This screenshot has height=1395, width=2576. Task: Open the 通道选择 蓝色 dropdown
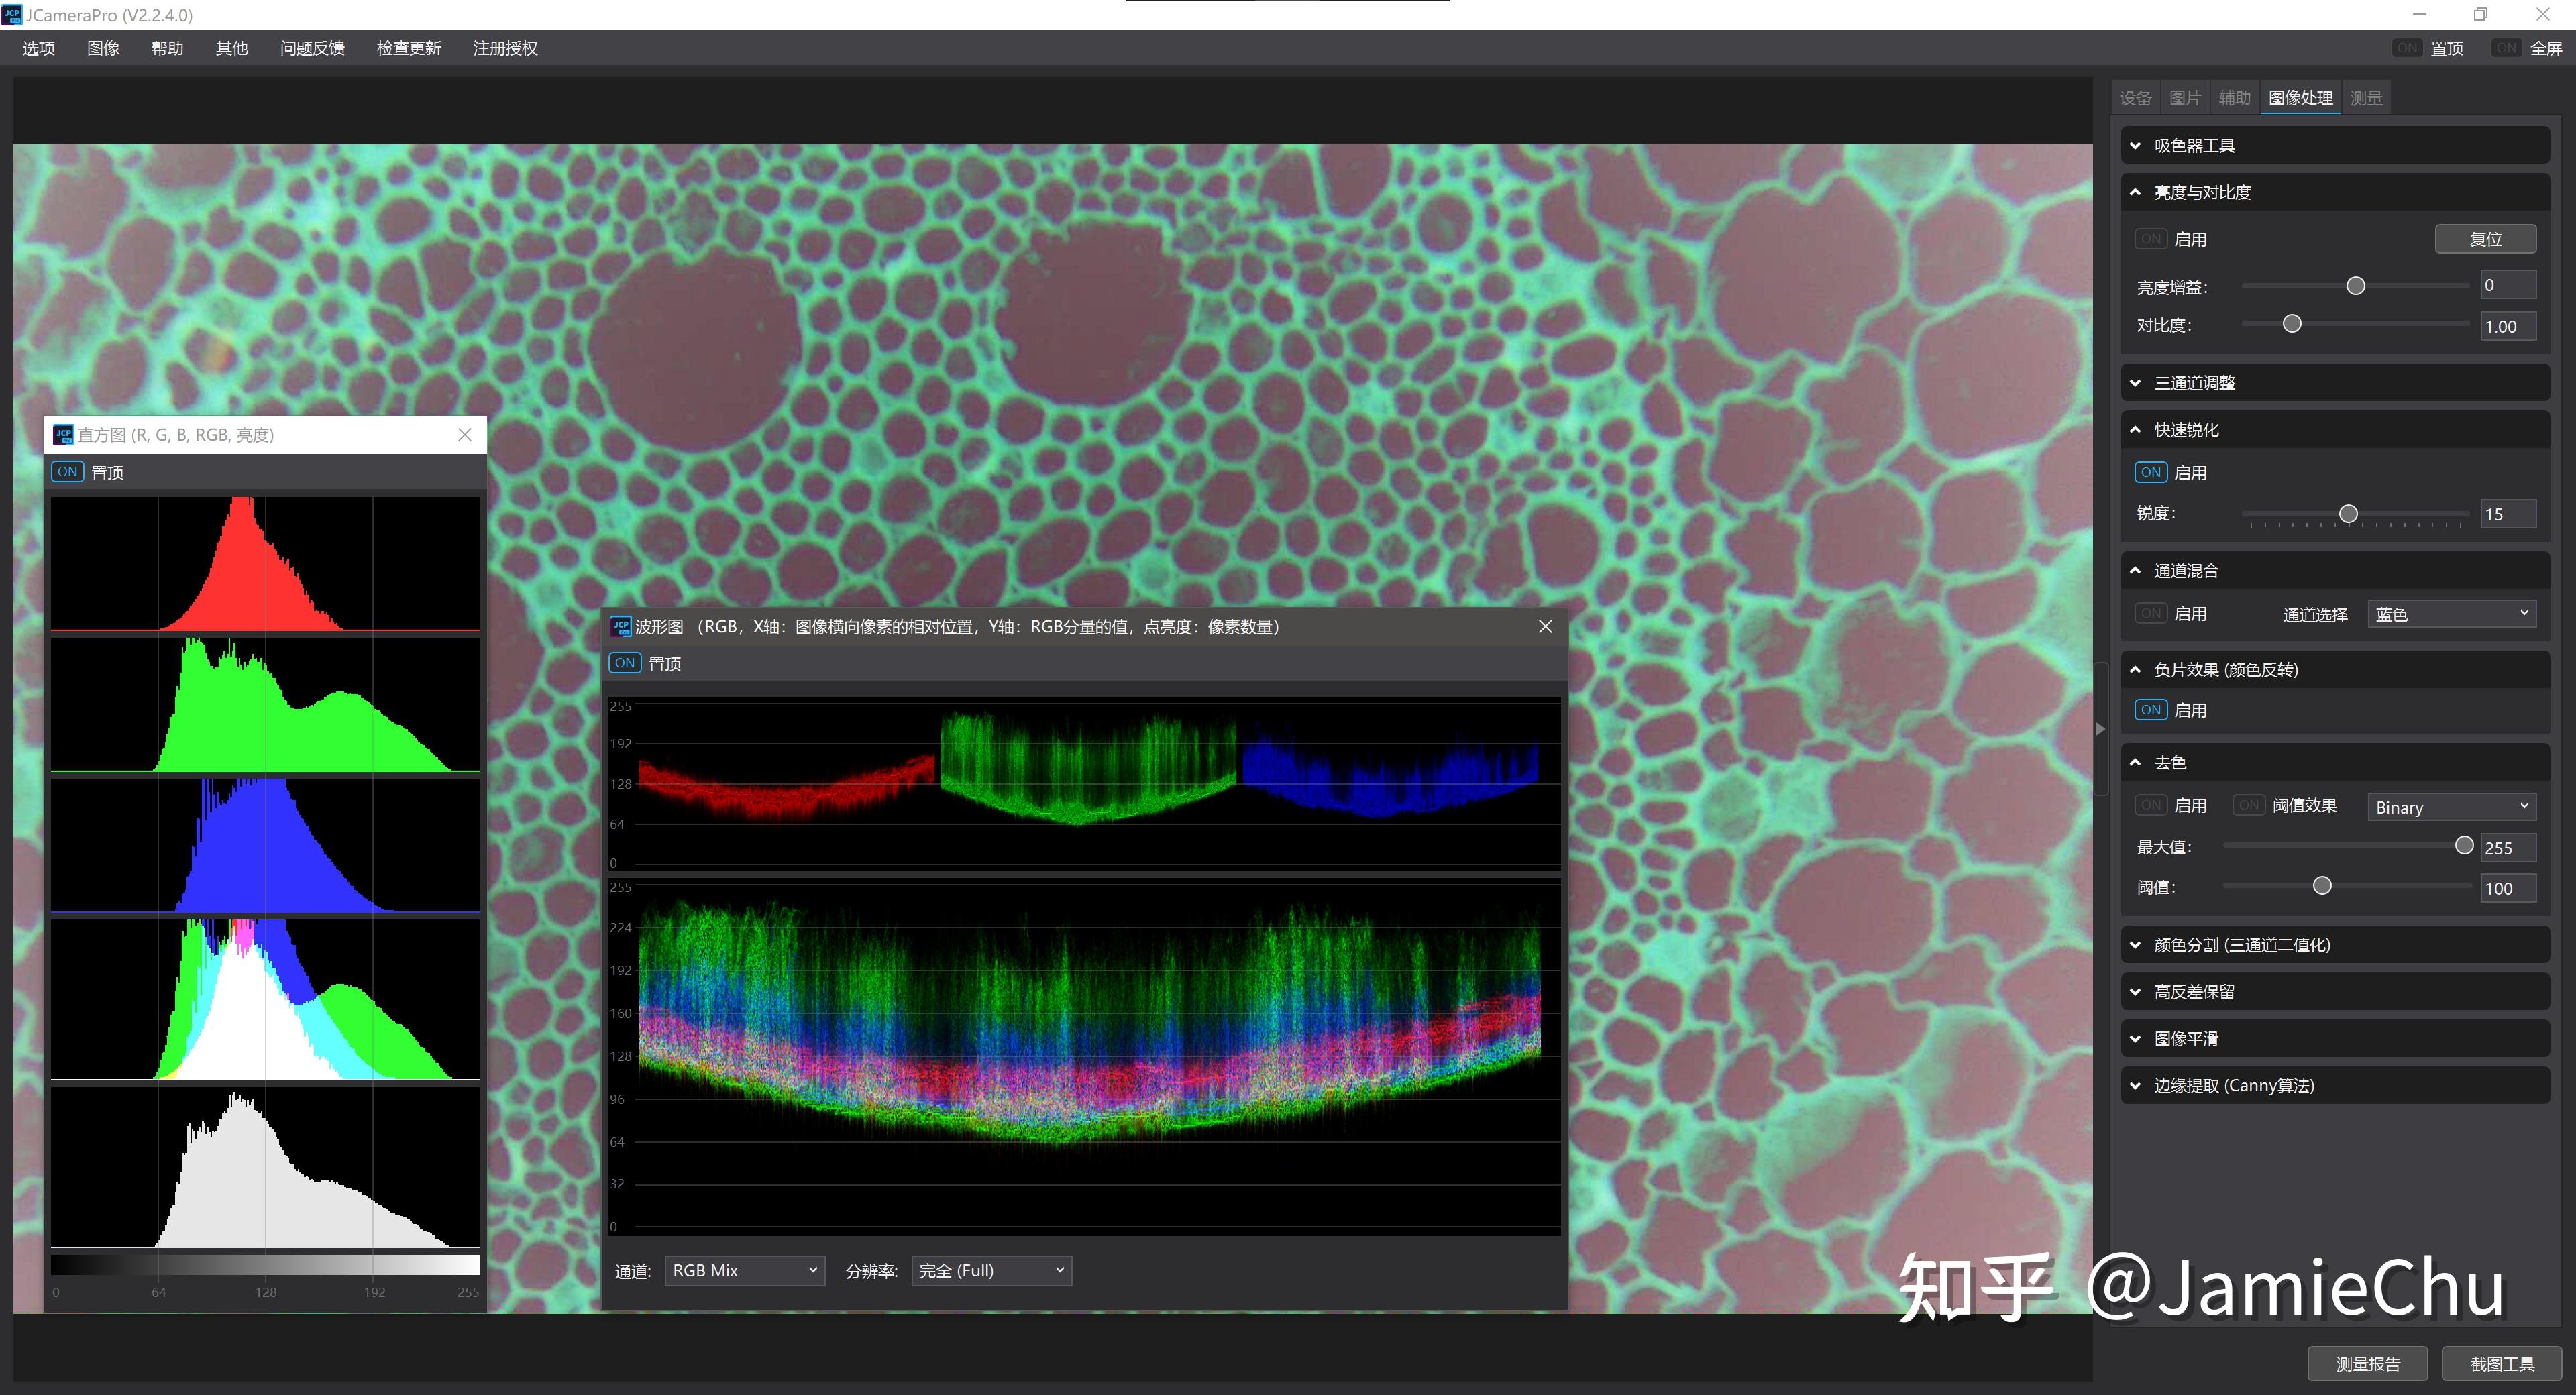[2451, 614]
